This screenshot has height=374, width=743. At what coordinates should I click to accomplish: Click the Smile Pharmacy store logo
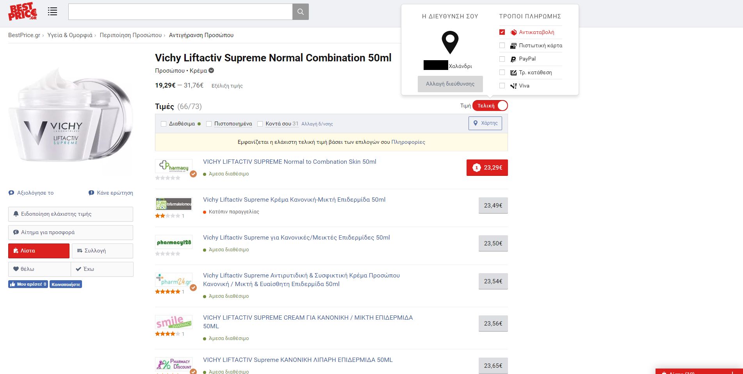coord(174,322)
